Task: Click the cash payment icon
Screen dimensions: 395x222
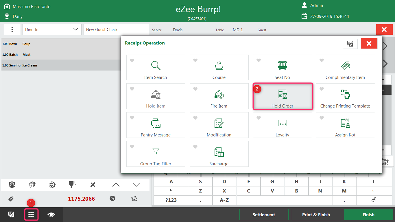Action: click(x=134, y=199)
